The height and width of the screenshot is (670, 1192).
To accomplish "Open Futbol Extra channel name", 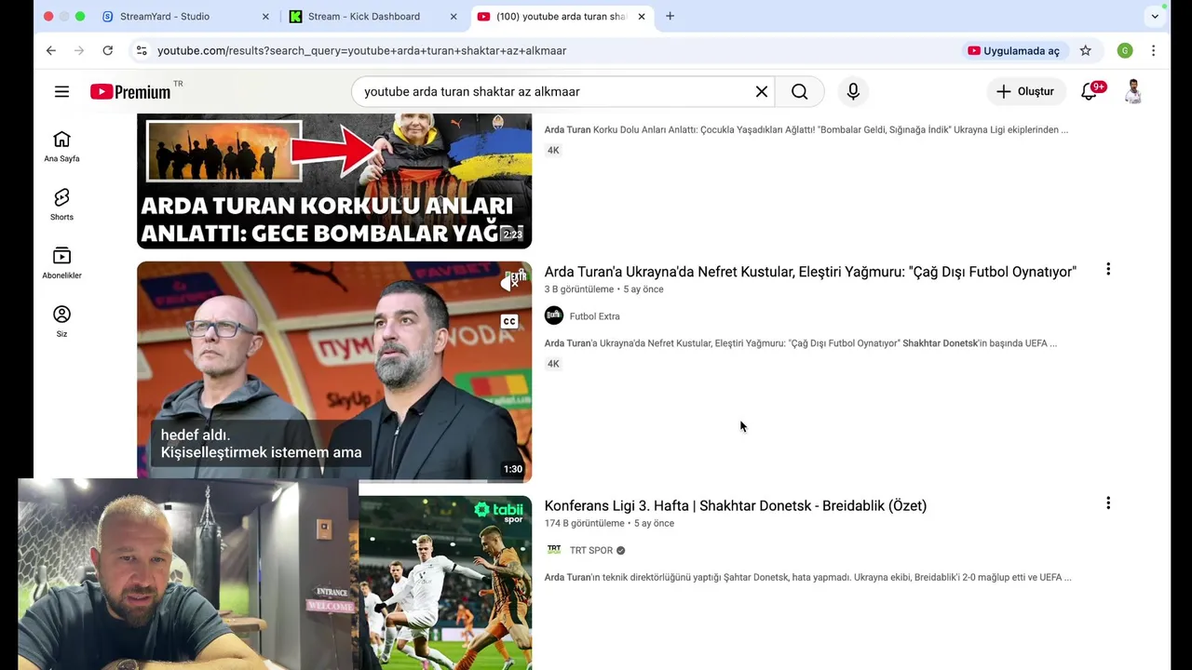I will point(594,316).
